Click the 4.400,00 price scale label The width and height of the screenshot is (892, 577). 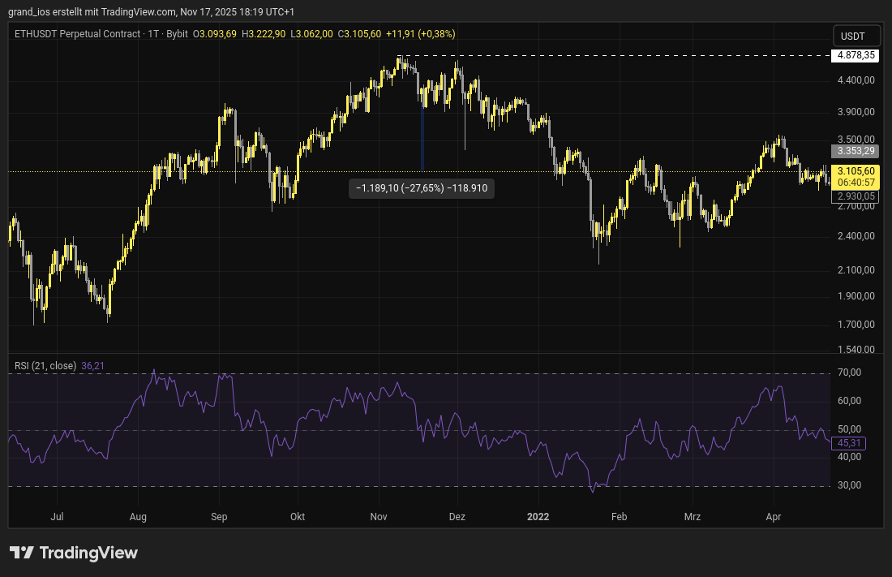pos(856,80)
